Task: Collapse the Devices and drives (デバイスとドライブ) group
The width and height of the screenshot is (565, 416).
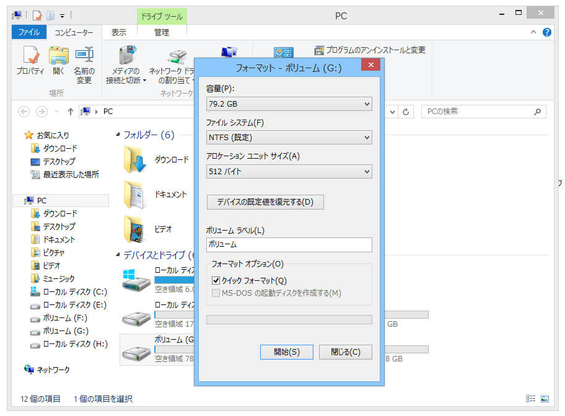Action: [118, 255]
